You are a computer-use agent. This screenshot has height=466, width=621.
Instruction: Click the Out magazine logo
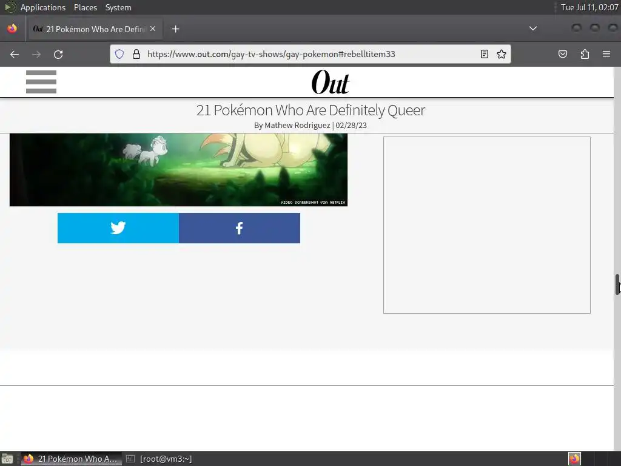point(331,82)
